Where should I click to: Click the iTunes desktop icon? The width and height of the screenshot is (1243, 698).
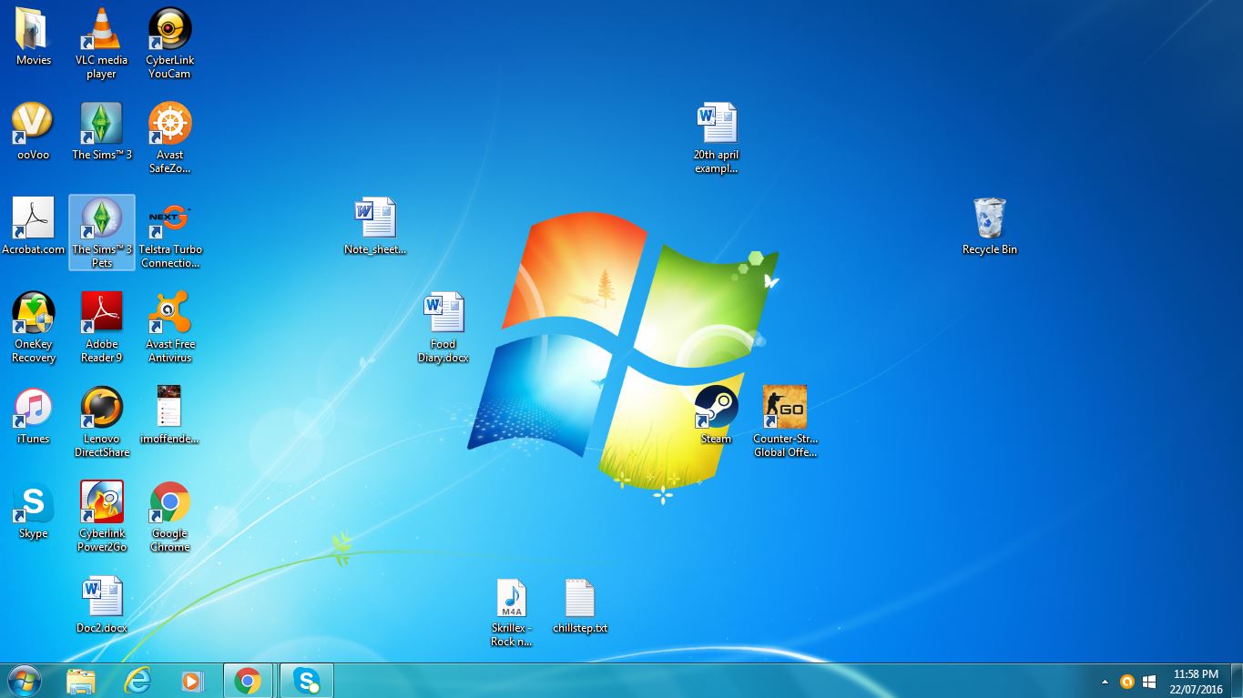[34, 416]
